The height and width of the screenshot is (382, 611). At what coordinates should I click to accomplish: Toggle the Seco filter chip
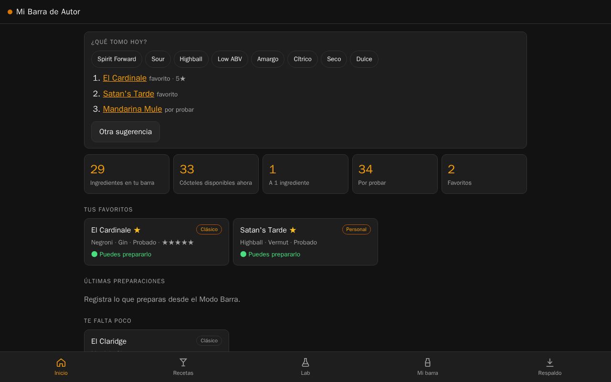click(334, 59)
